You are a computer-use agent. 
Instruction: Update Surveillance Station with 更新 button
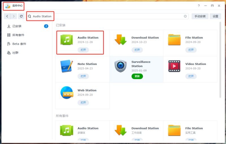[137, 76]
